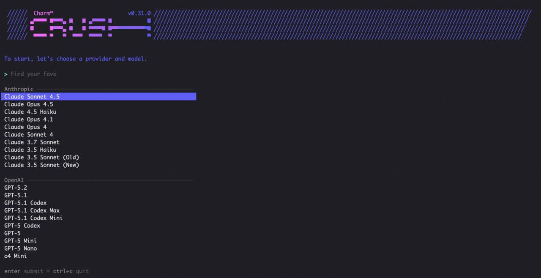Viewport: 541px width, 278px height.
Task: Click the Anthropic provider heading
Action: click(x=19, y=89)
